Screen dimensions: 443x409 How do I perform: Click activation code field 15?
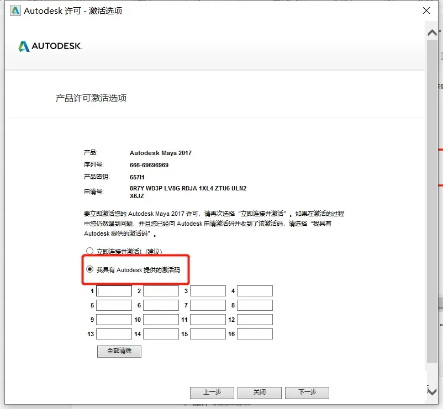(x=208, y=334)
